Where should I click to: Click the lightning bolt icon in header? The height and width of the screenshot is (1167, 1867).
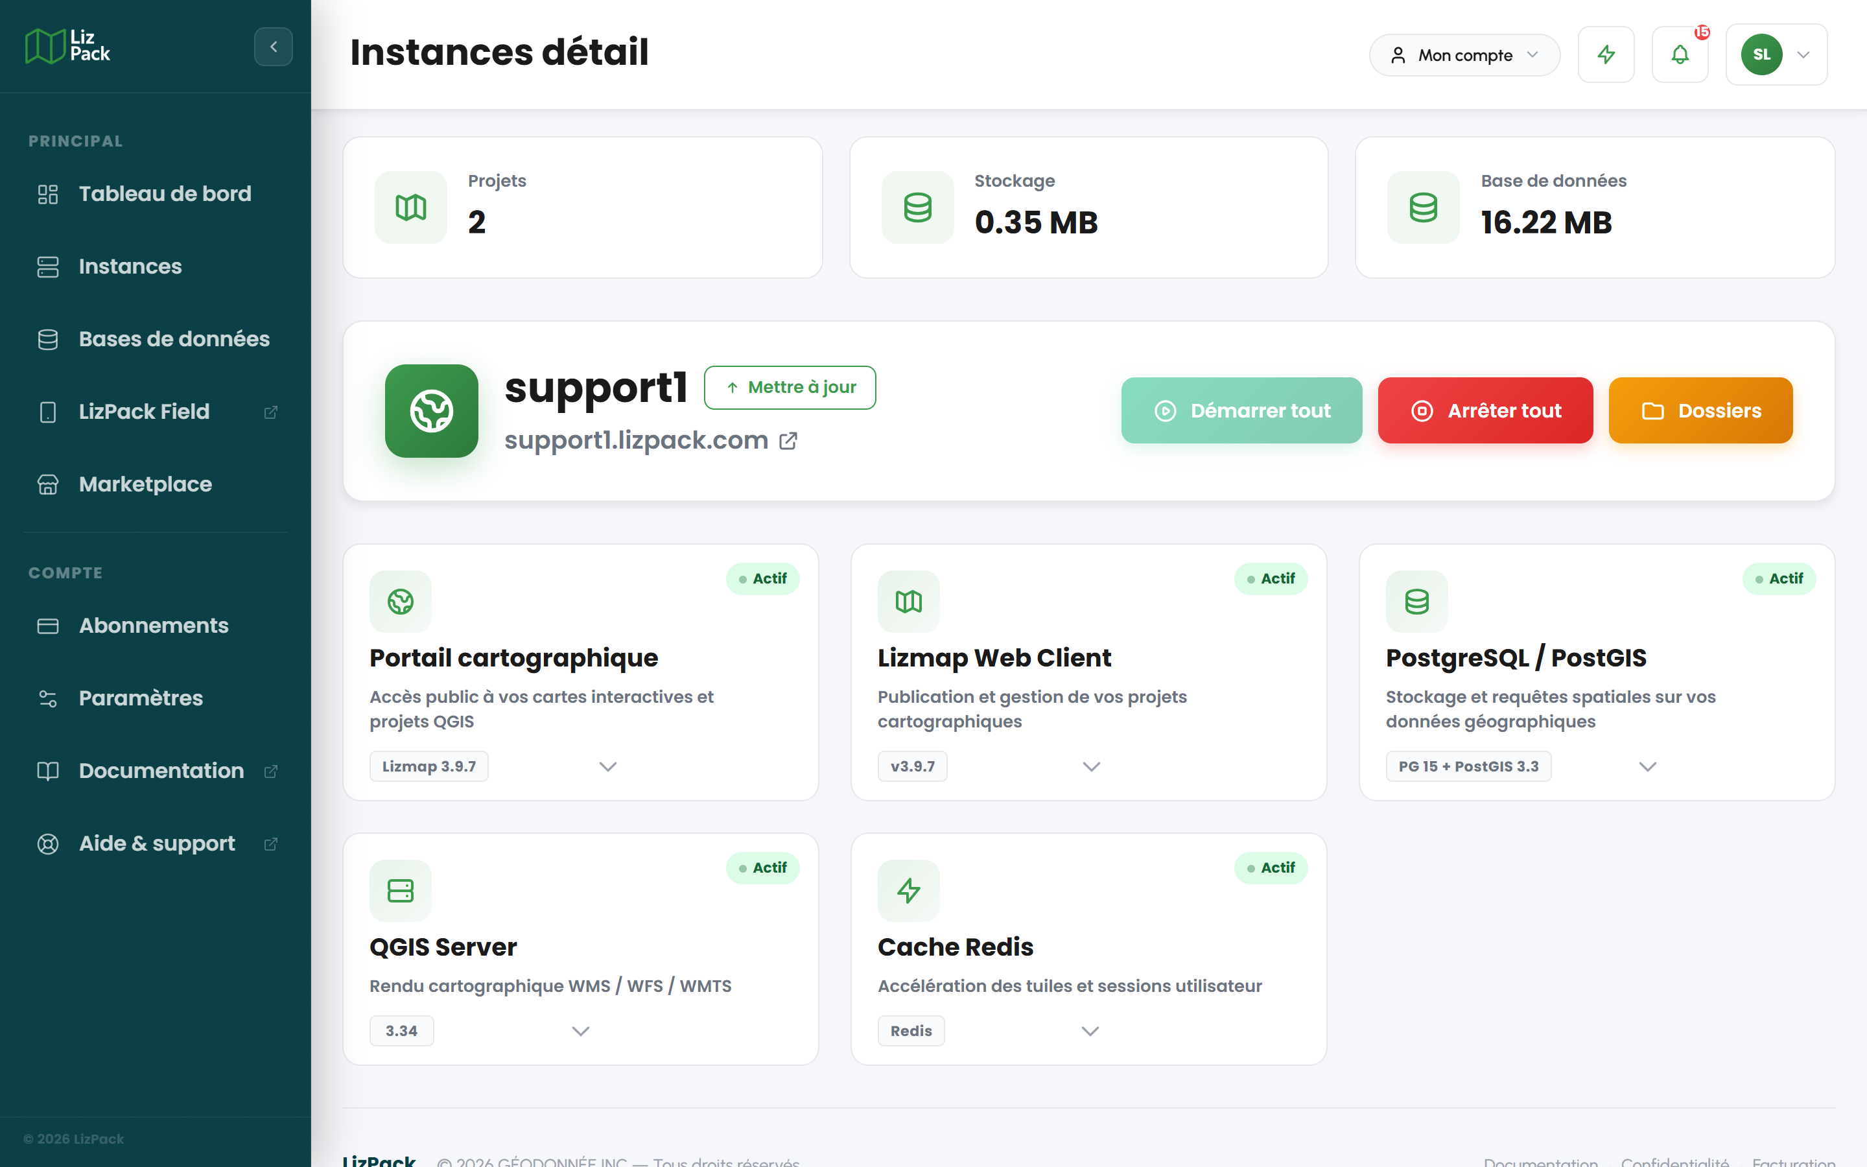point(1606,55)
